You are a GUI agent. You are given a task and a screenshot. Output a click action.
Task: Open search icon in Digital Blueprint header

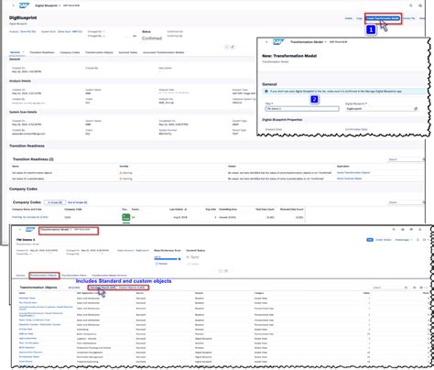411,5
